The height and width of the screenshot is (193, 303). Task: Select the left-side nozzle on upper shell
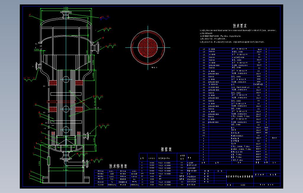(x=38, y=66)
